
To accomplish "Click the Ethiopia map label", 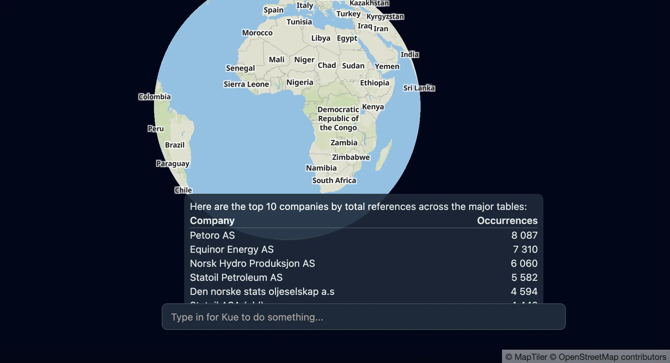I will 375,83.
